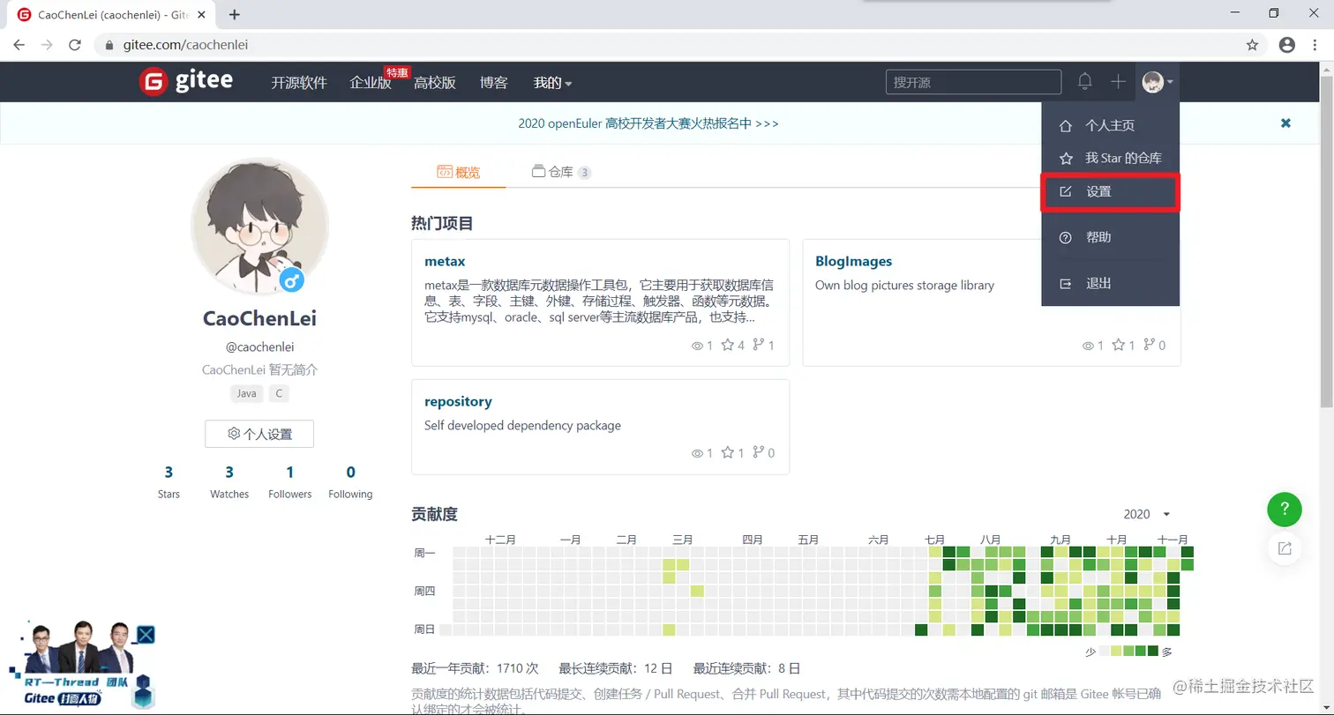This screenshot has width=1334, height=715.
Task: Click fork count on repository card
Action: coord(763,453)
